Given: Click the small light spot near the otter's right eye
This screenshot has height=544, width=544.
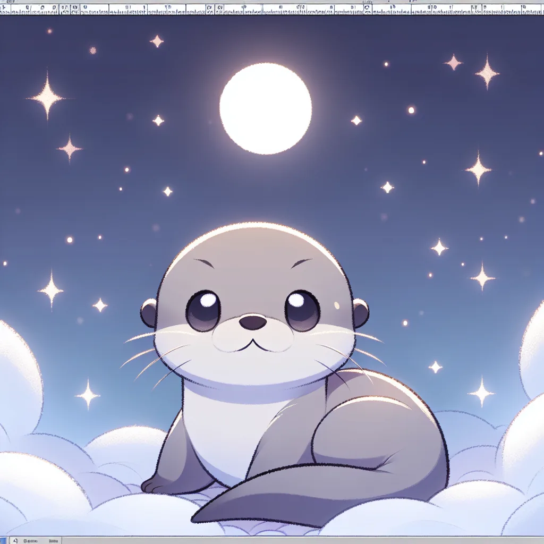Looking at the screenshot, I should [336, 305].
